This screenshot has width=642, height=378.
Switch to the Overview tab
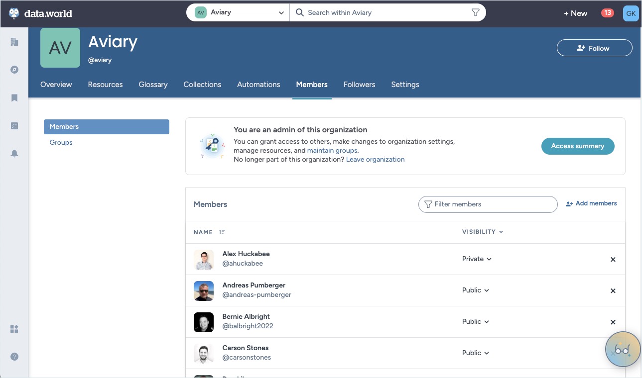coord(56,85)
